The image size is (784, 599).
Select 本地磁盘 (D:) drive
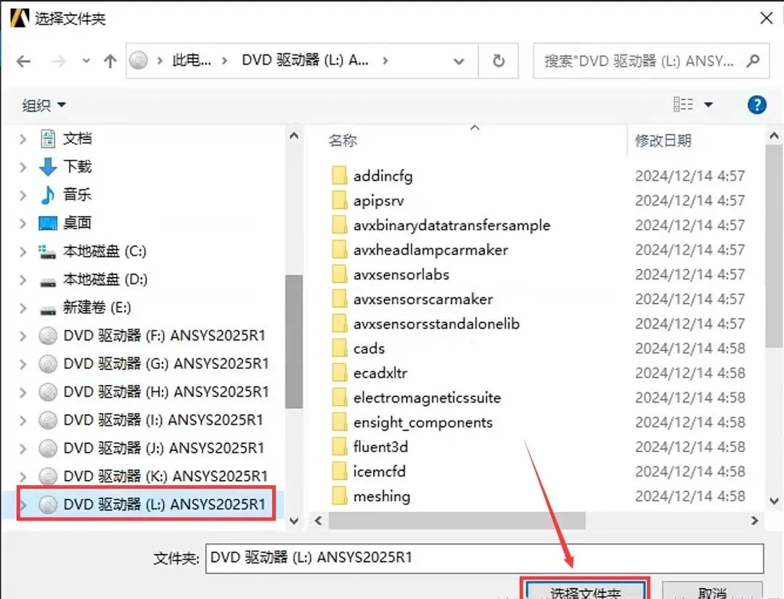click(x=105, y=279)
